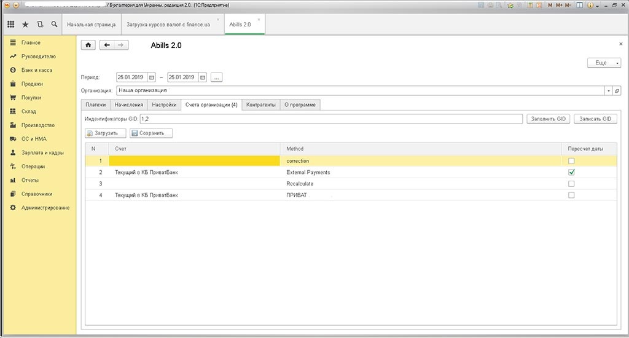Uncheck date recalculation for External Payments
Viewport: 629px width, 338px height.
tap(571, 172)
